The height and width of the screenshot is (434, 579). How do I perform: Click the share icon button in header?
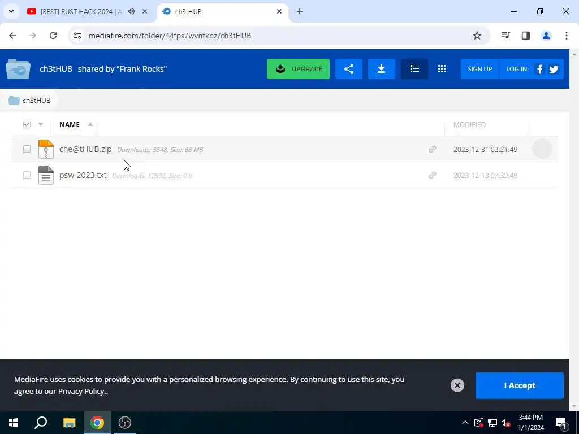348,69
